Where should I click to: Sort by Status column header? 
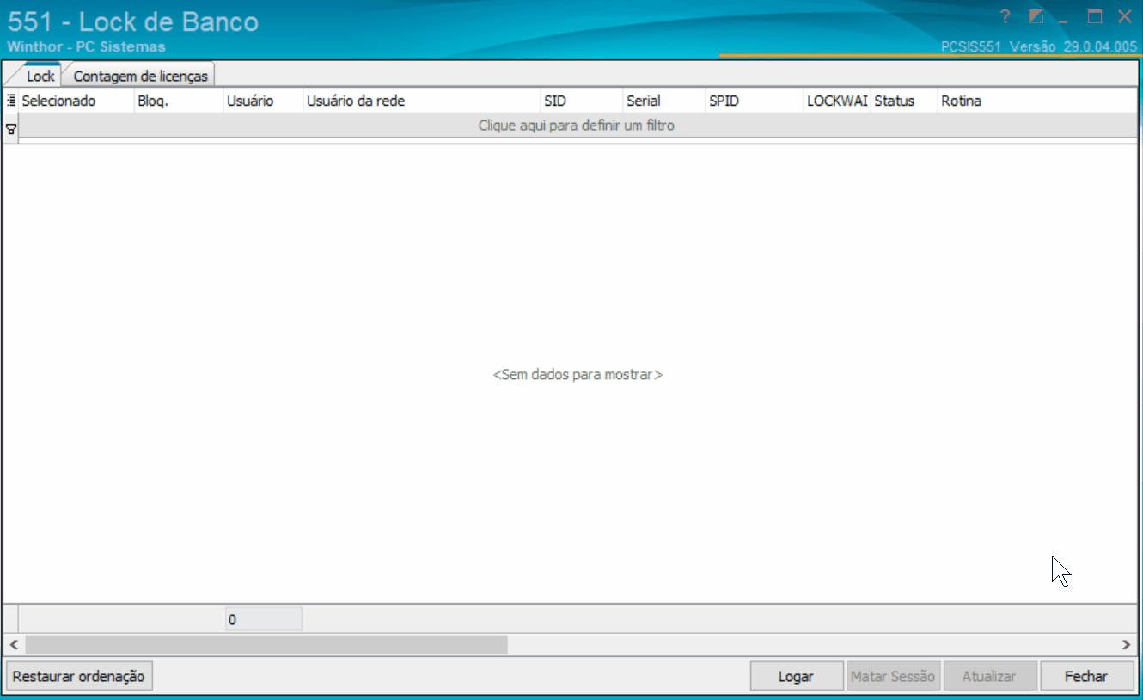click(904, 101)
